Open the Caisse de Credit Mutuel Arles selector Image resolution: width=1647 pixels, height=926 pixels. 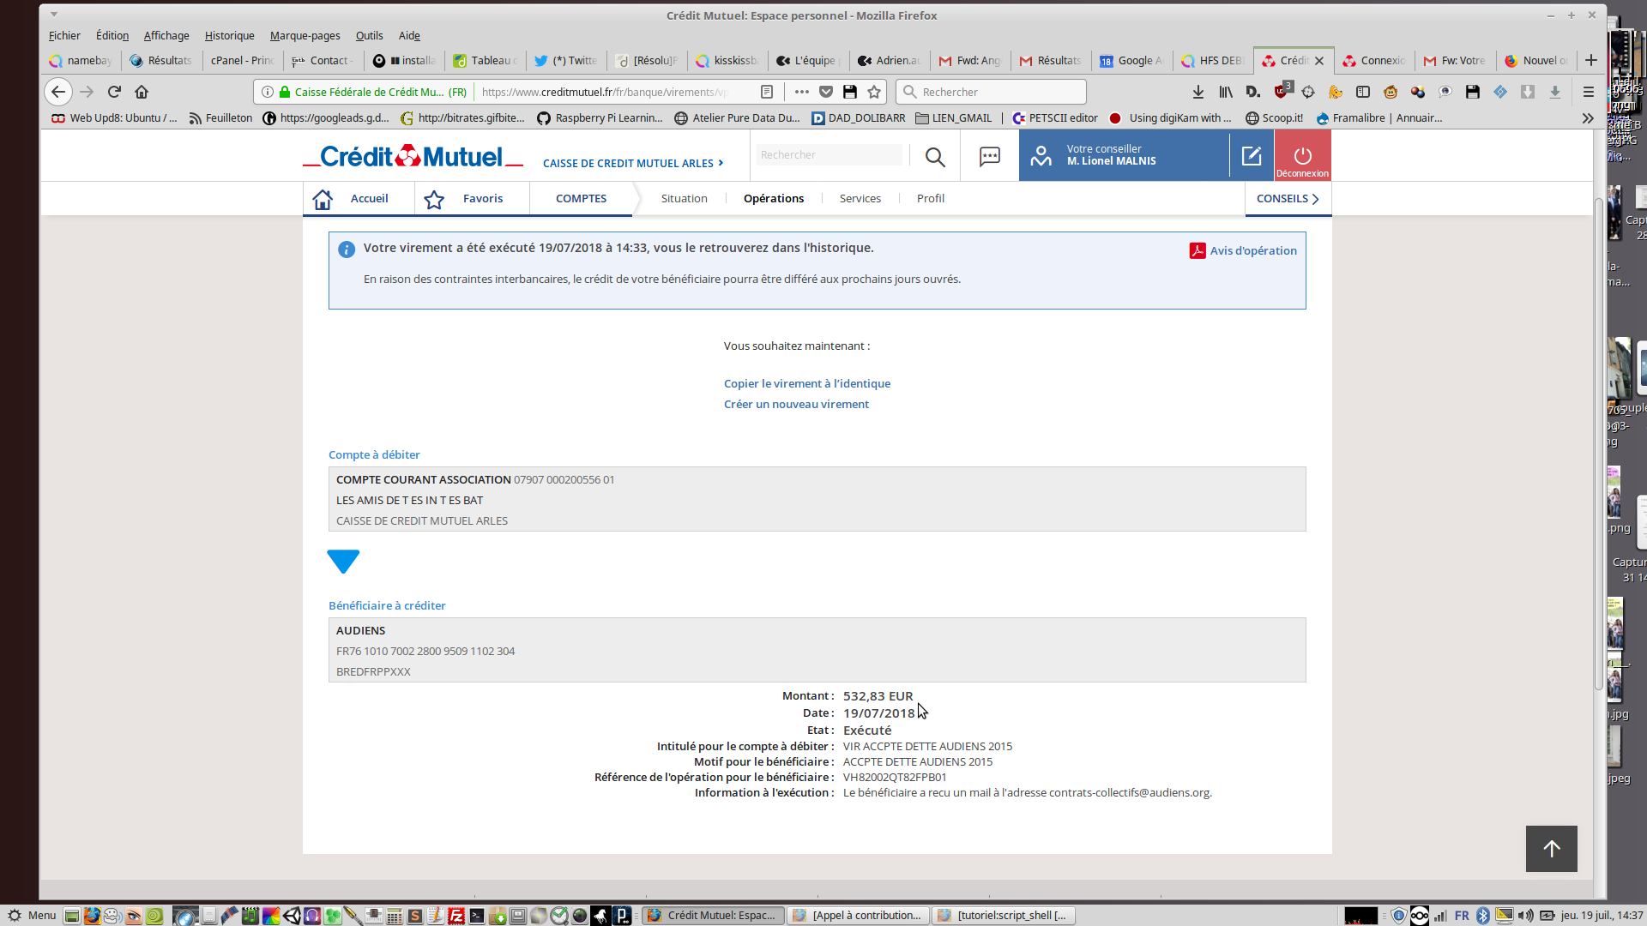tap(633, 163)
